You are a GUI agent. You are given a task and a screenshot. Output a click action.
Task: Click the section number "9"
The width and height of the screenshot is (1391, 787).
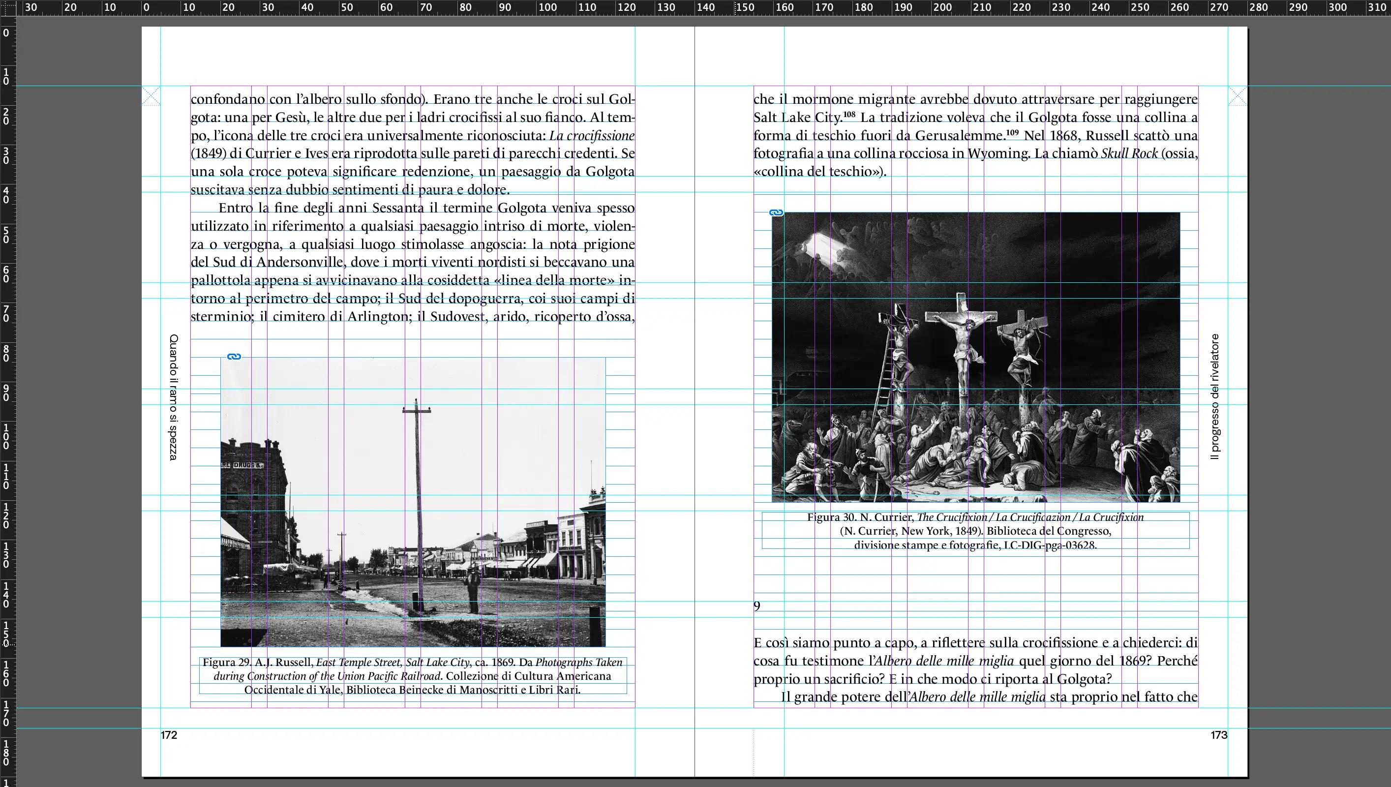(x=757, y=606)
